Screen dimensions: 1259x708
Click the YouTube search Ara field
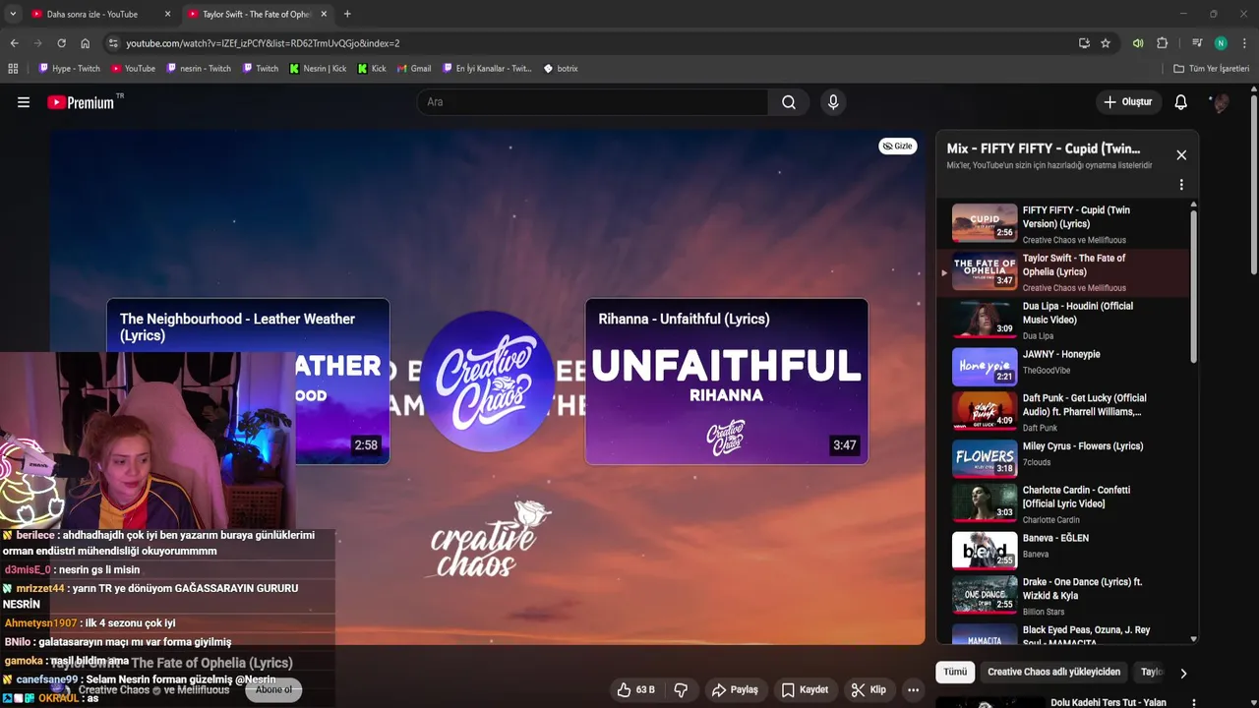593,102
